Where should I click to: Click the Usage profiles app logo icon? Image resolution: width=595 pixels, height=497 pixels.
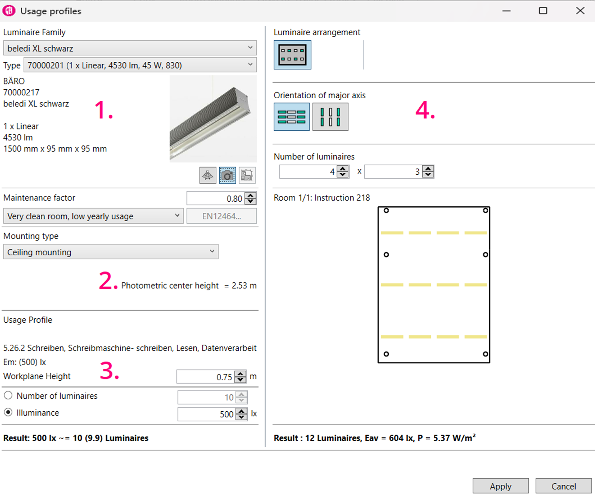point(9,11)
